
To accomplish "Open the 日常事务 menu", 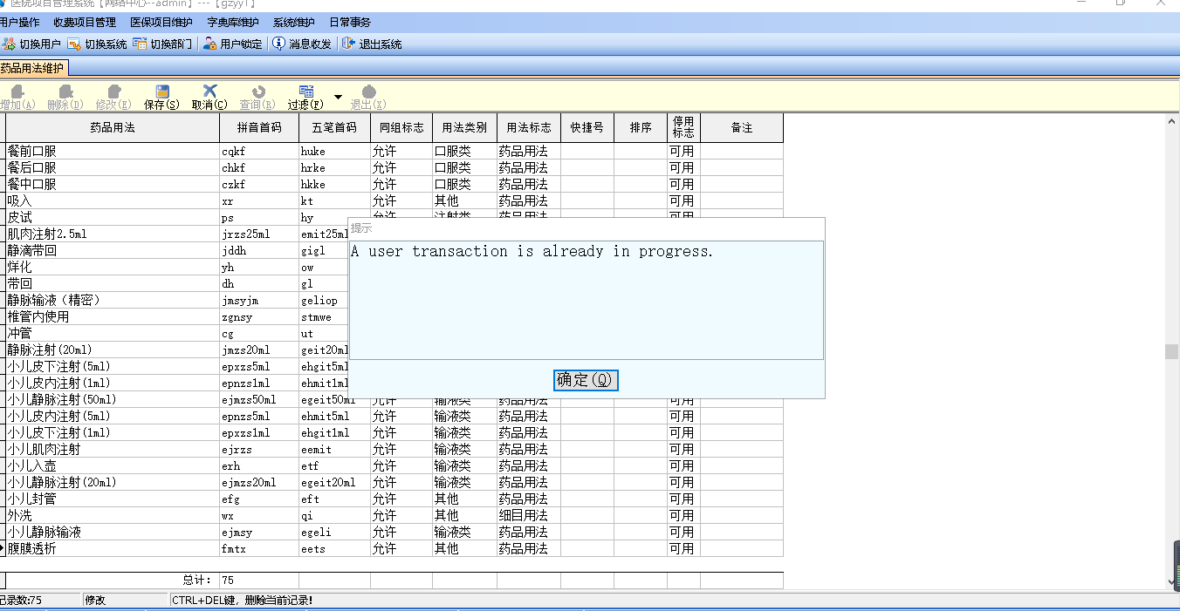I will pos(350,23).
